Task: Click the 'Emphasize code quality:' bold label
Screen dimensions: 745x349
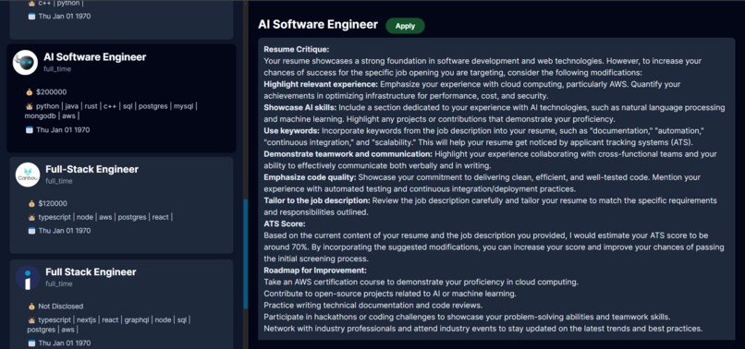Action: (310, 177)
